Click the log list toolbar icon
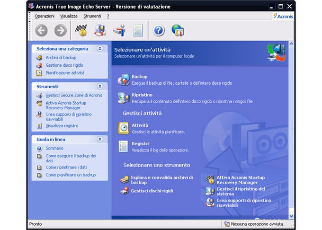Viewport: 322px width, 230px height. click(x=138, y=31)
